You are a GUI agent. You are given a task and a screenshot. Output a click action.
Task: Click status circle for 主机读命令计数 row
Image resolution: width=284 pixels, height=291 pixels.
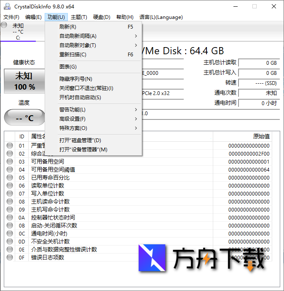(x=10, y=201)
